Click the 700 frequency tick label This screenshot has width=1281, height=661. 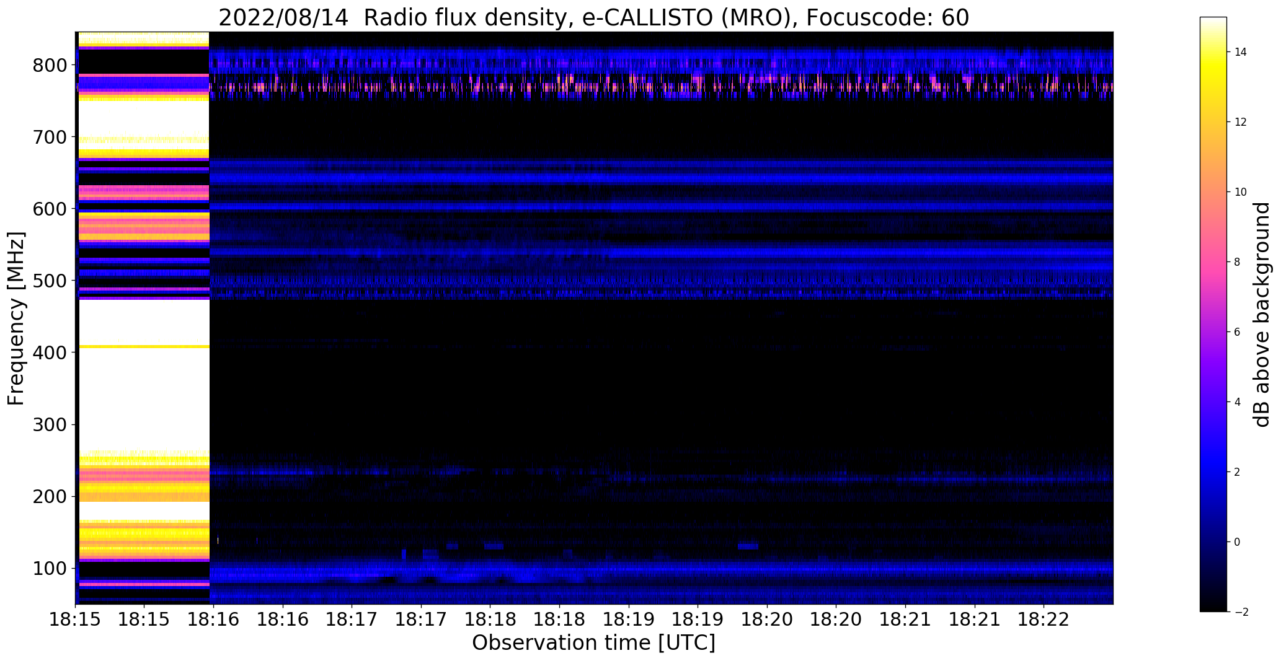pos(50,137)
